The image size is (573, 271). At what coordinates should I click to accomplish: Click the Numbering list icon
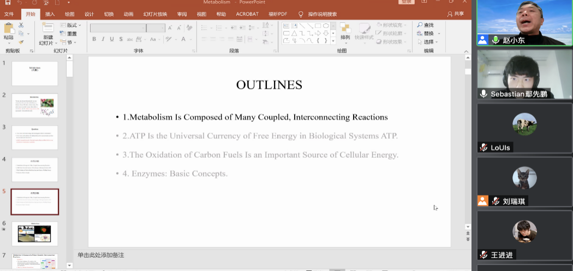(219, 28)
